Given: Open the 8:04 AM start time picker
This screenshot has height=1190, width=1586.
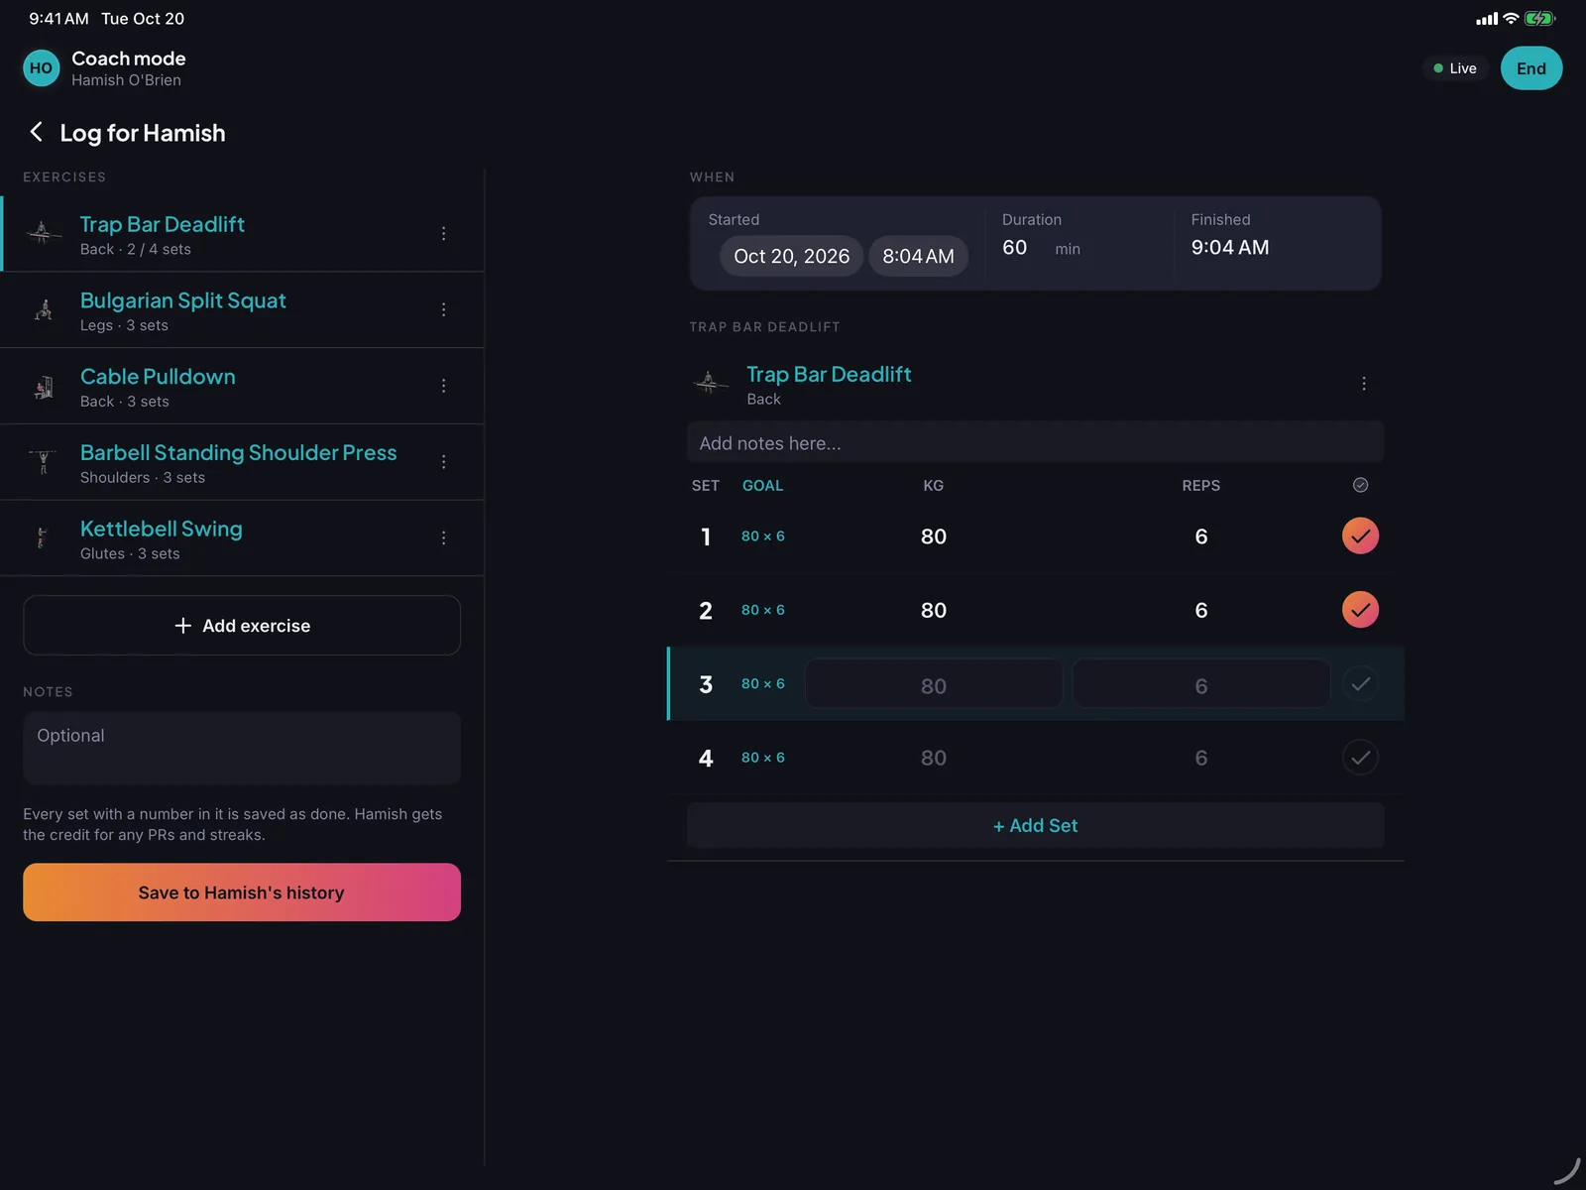Looking at the screenshot, I should 918,256.
